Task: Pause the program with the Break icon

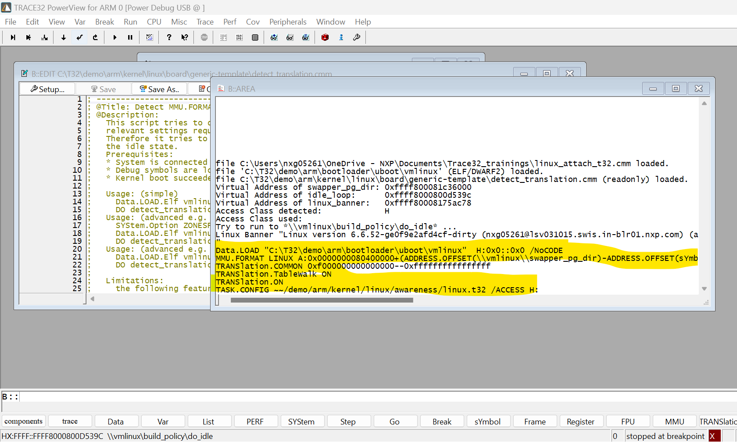Action: [x=130, y=37]
